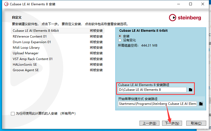Image resolution: width=211 pixels, height=131 pixels.
Task: Click the 所需磁盘空间 444.31 MB text
Action: [x=138, y=46]
